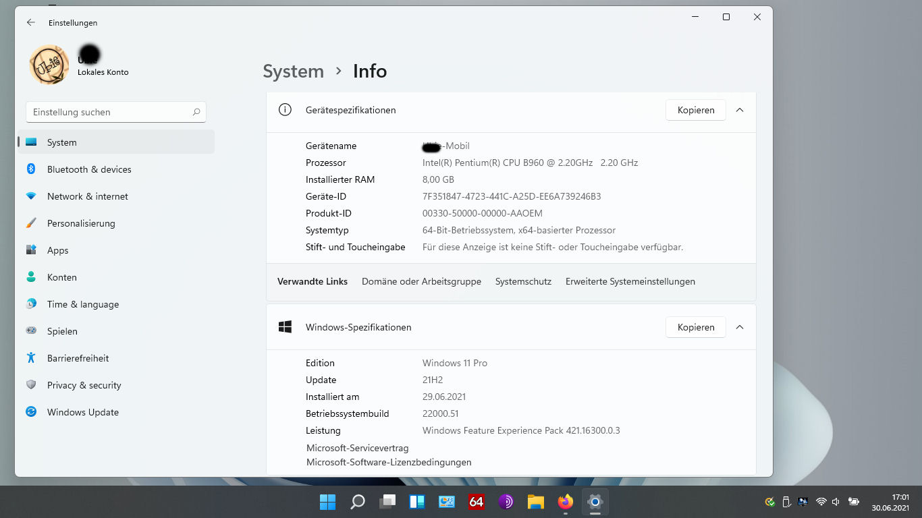Go back with the arrow next to Einstellungen
This screenshot has height=518, width=922.
pos(30,22)
